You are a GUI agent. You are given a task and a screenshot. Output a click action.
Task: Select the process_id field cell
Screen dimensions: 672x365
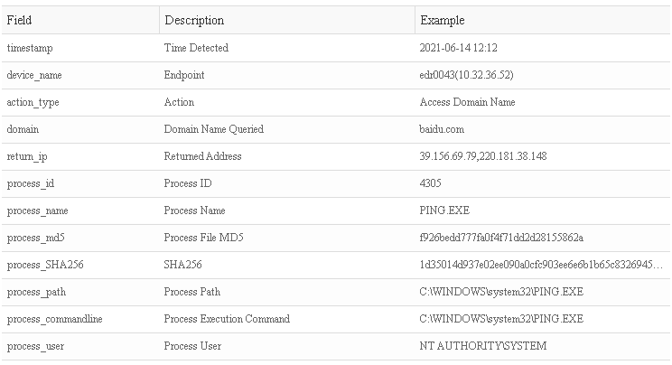31,183
